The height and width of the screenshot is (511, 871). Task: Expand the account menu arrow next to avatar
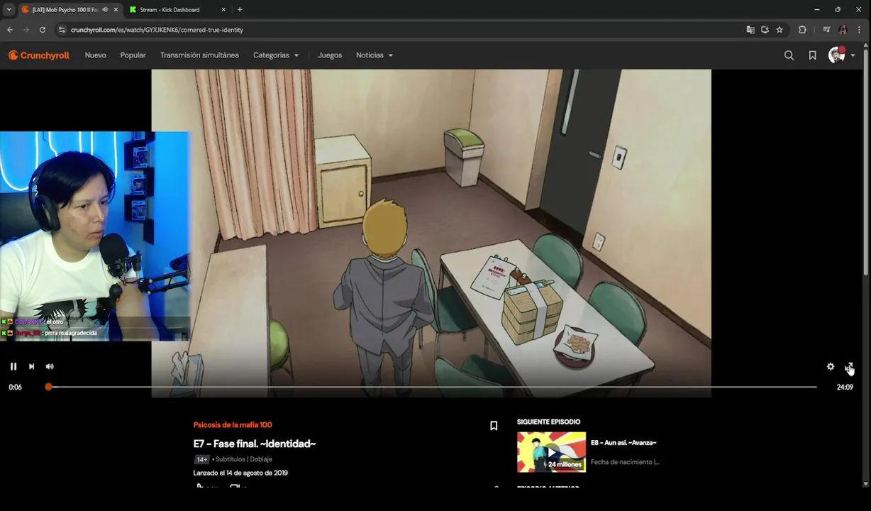click(x=853, y=55)
